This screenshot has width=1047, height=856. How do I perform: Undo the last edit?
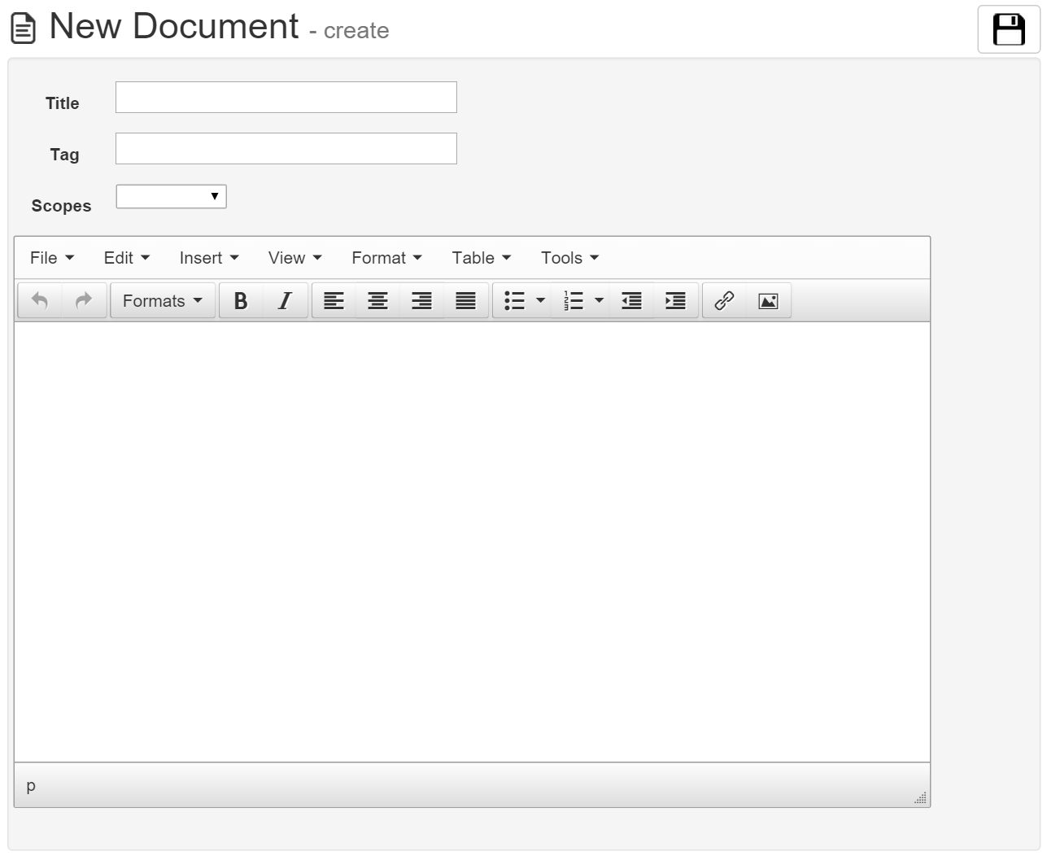[x=40, y=301]
